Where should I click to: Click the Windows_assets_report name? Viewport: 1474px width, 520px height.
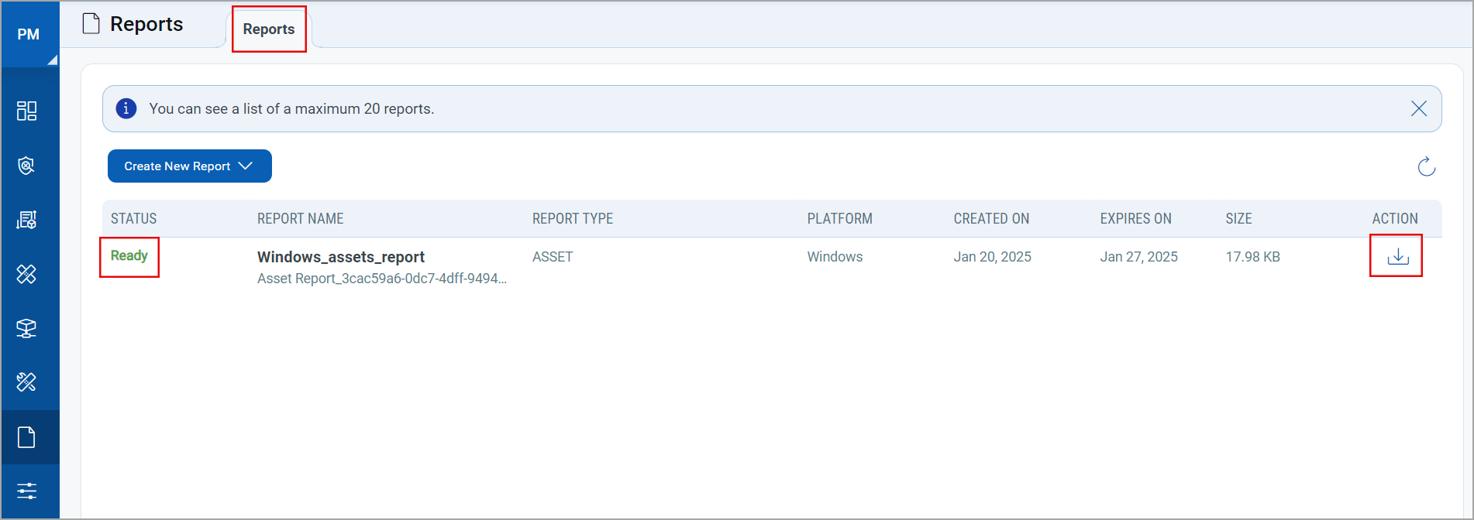341,257
